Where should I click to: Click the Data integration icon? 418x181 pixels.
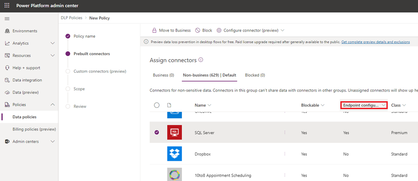pyautogui.click(x=7, y=80)
